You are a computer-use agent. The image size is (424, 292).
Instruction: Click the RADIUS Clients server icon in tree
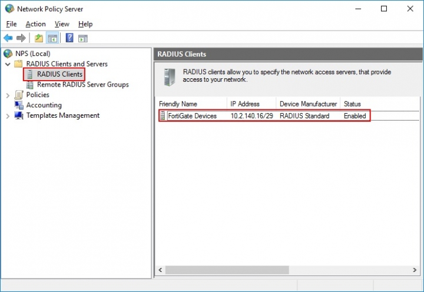(x=30, y=74)
